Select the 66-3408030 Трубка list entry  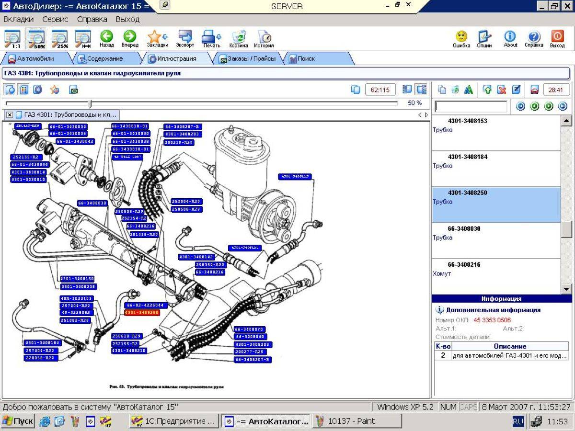tap(496, 240)
